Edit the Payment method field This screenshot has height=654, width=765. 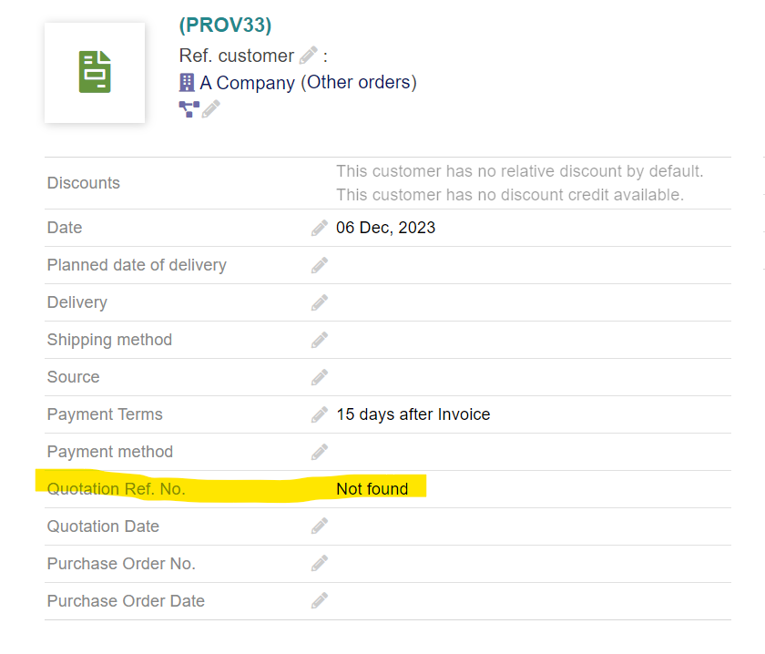pyautogui.click(x=319, y=452)
